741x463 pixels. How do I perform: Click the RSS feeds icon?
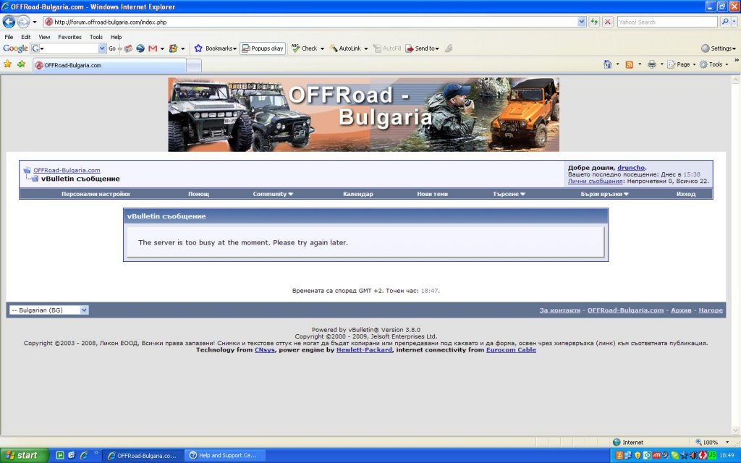pos(630,64)
